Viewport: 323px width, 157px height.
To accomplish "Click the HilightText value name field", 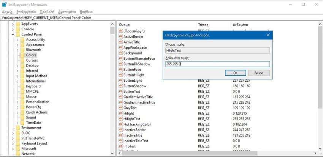I will 217,50.
